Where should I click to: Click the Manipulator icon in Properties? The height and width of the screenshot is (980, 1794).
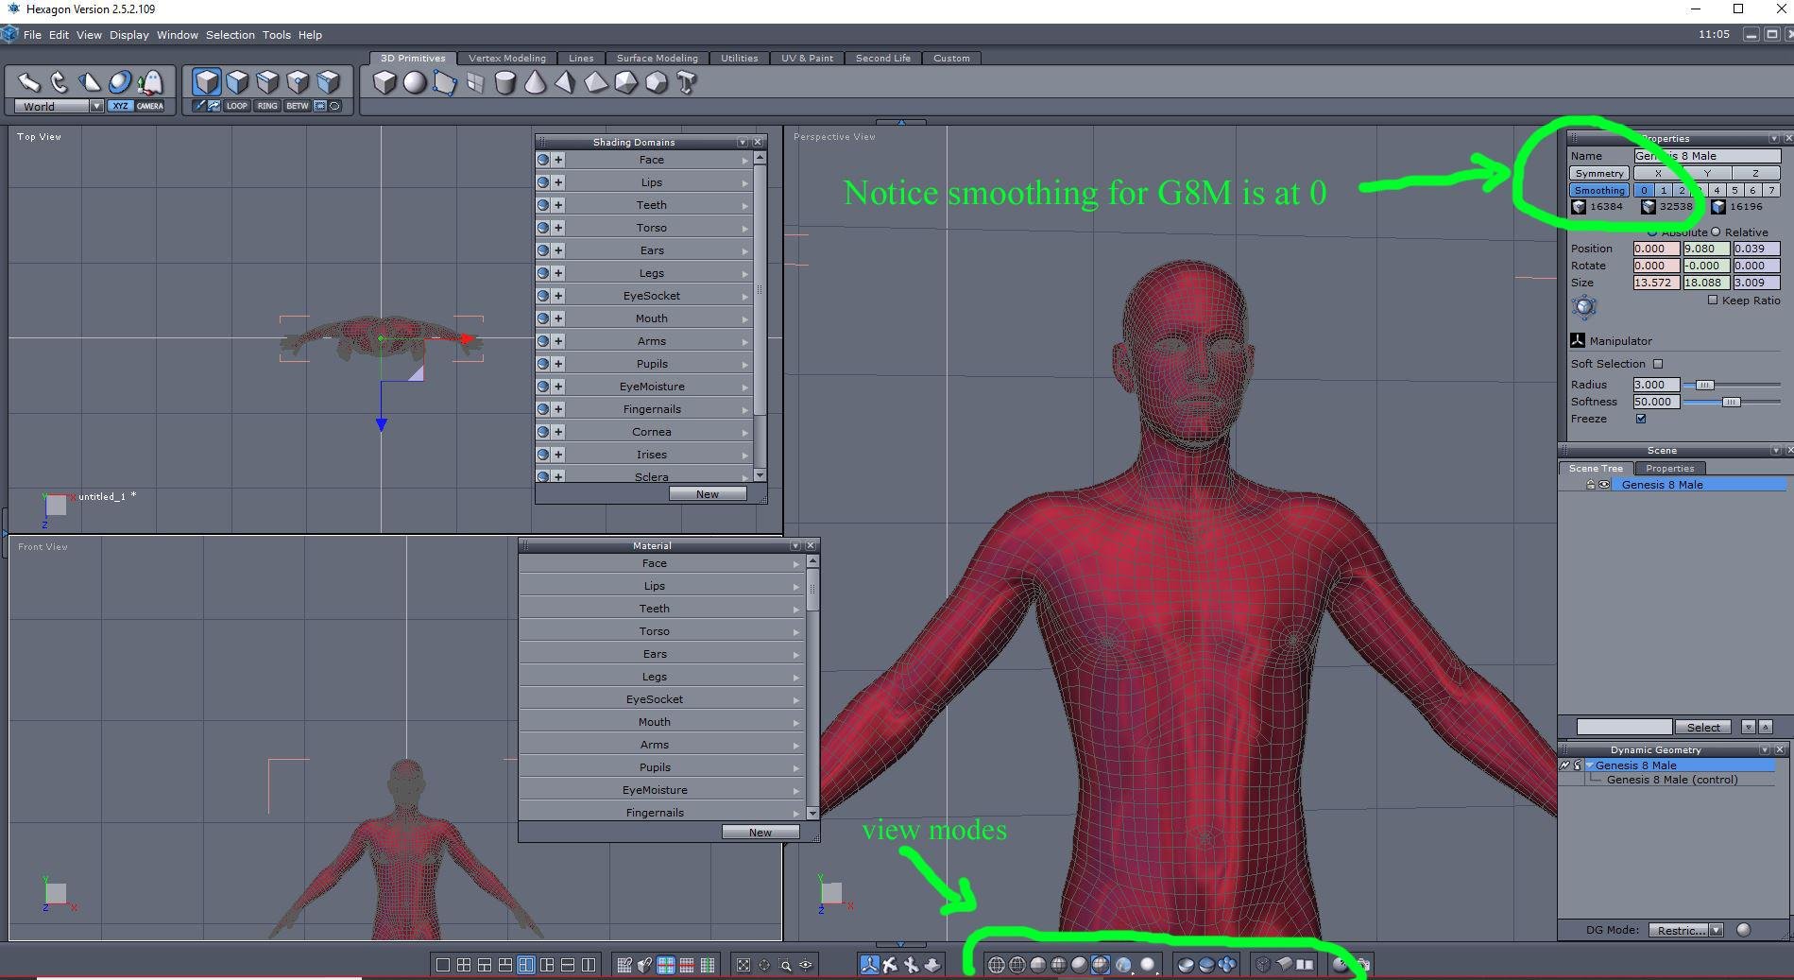(1577, 340)
